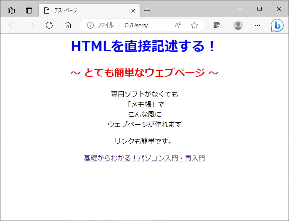This screenshot has height=221, width=289.
Task: Click the text 専用ソフトがなくても
Action: click(x=144, y=94)
